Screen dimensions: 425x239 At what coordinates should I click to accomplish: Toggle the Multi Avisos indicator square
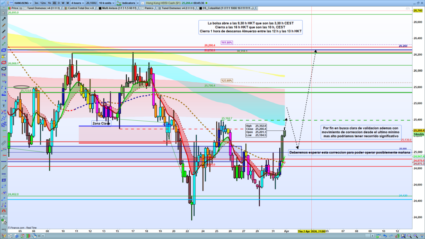[x=101, y=8]
